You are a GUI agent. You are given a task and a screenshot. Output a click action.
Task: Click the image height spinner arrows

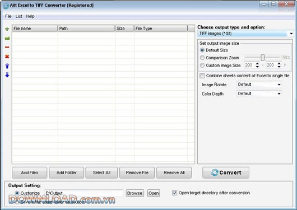[x=279, y=65]
